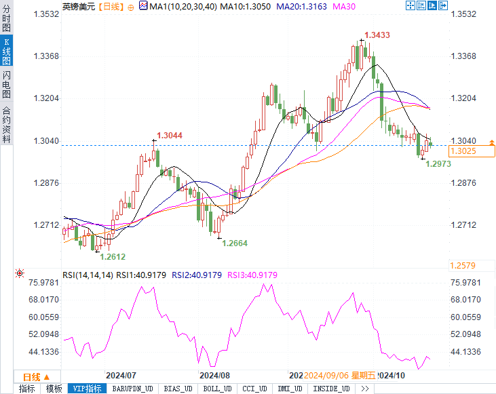Viewport: 496px width, 394px height.
Task: Click the 2024/09/06 星期五 date tooltip
Action: 340,376
